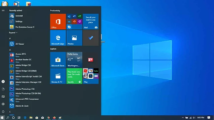Open the Photos tile
The height and width of the screenshot is (120, 214).
[x=74, y=38]
